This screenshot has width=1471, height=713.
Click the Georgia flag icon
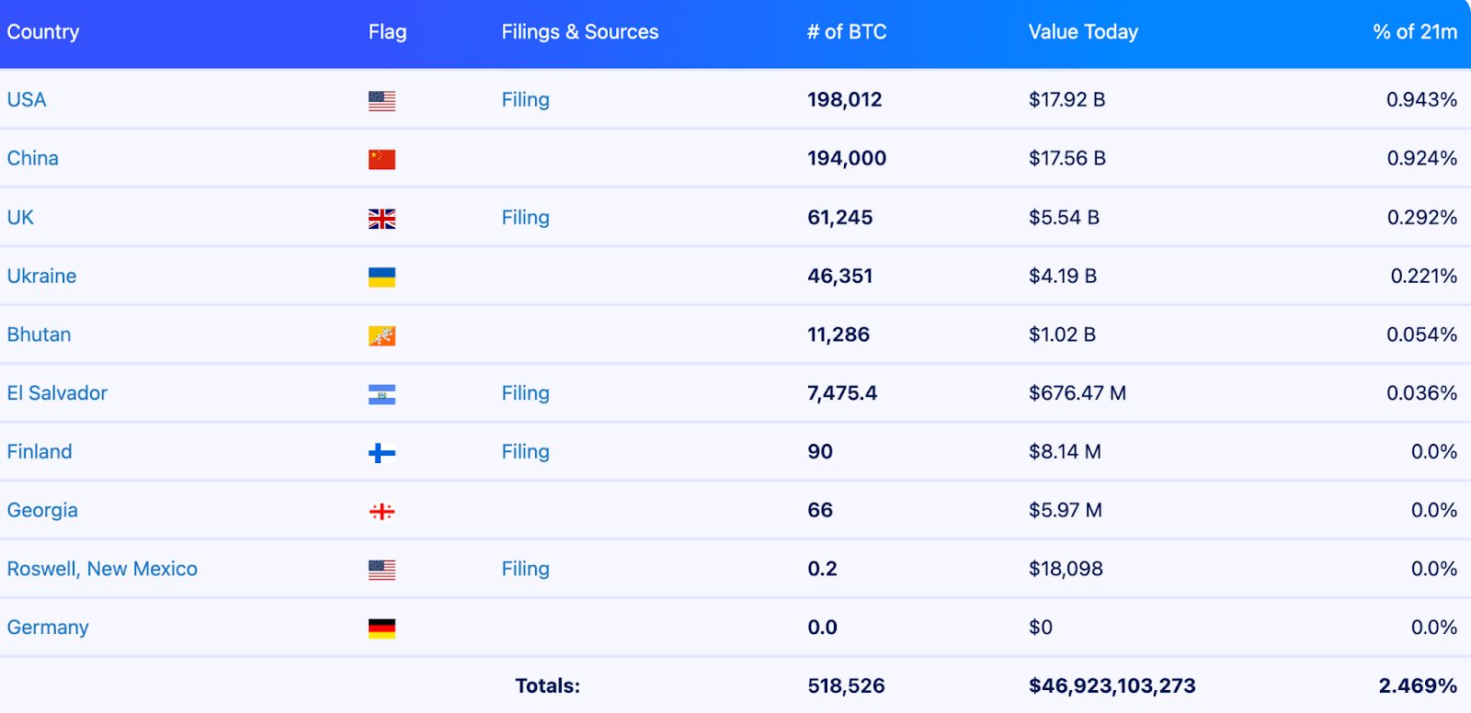pyautogui.click(x=381, y=510)
